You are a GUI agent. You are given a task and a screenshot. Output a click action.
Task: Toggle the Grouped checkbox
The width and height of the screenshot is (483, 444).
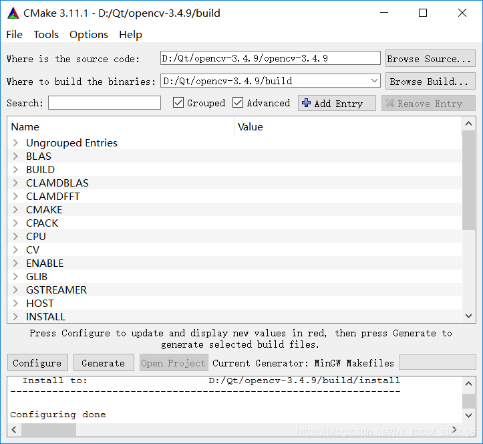(178, 103)
